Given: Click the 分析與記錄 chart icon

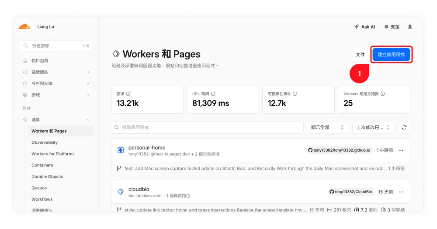Looking at the screenshot, I should tap(25, 83).
